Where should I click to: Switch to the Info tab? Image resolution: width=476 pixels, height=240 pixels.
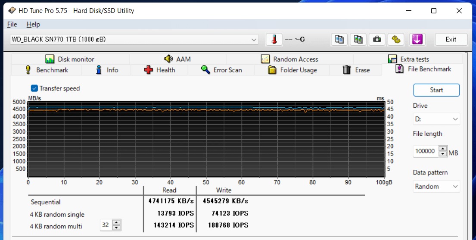106,70
